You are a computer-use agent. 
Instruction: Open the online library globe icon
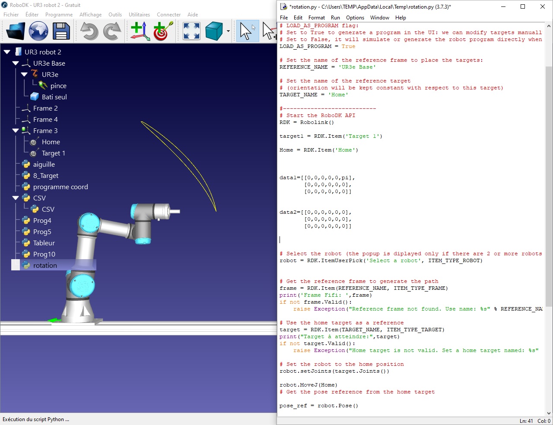tap(38, 31)
